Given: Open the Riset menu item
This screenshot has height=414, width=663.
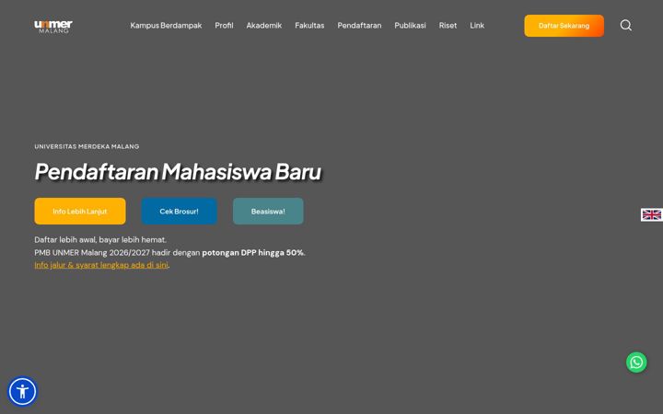Looking at the screenshot, I should tap(448, 26).
